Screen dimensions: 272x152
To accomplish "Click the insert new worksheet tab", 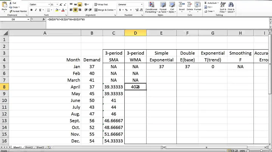I will 49,147.
